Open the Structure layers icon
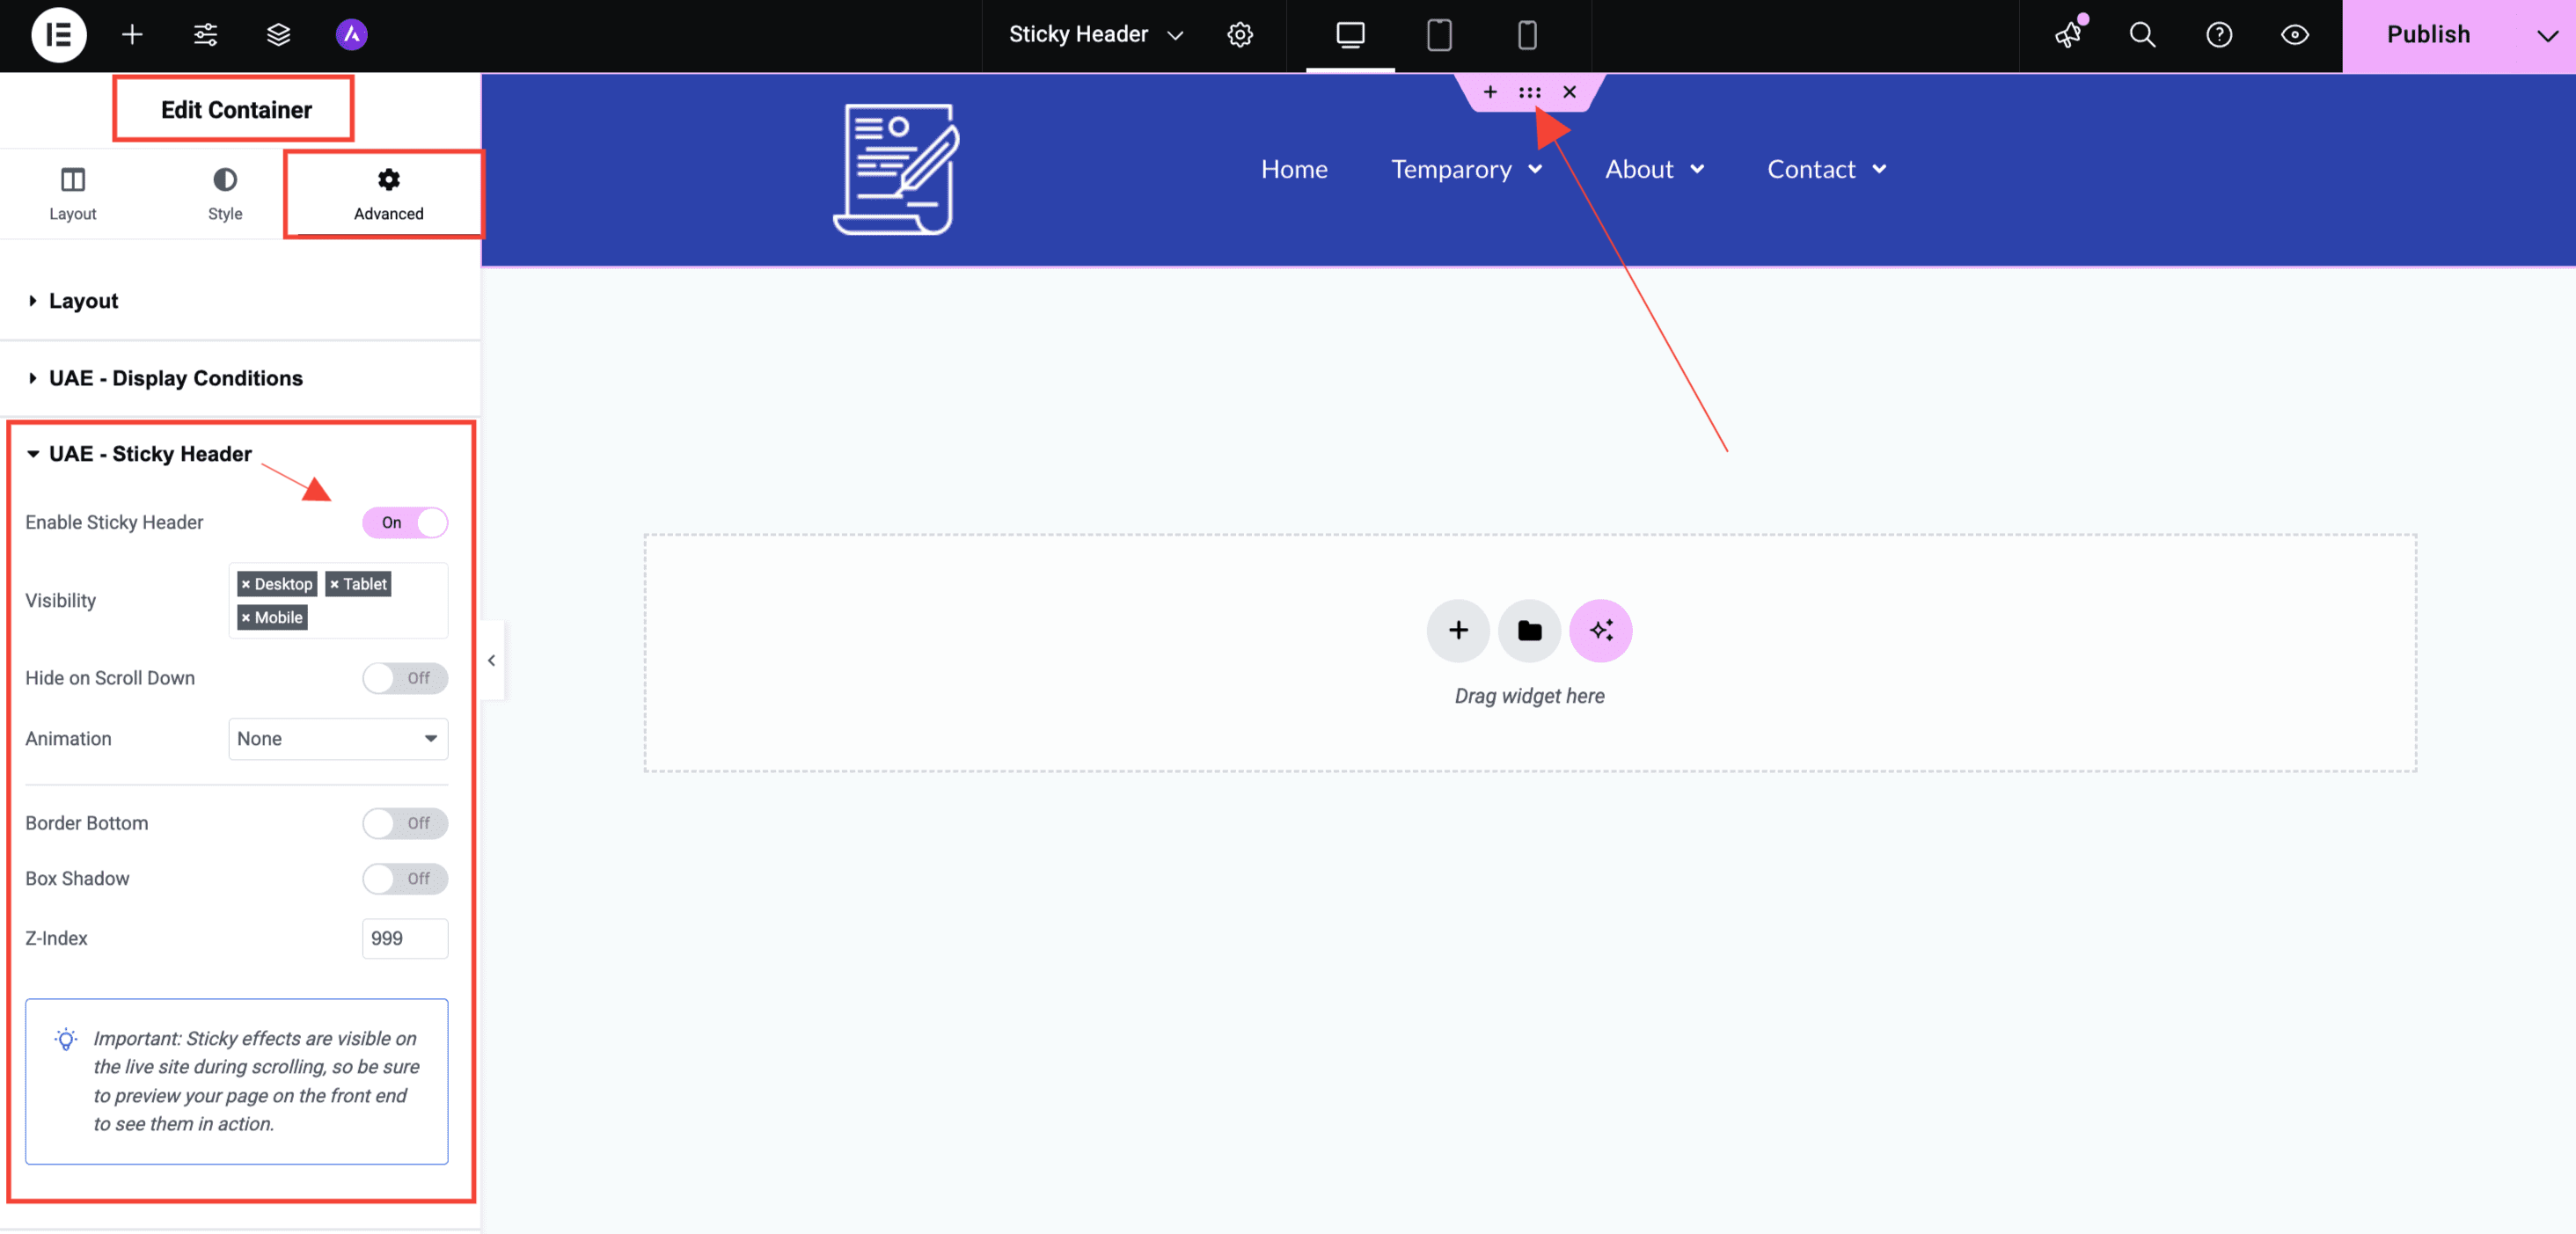Viewport: 2576px width, 1234px height. point(278,35)
